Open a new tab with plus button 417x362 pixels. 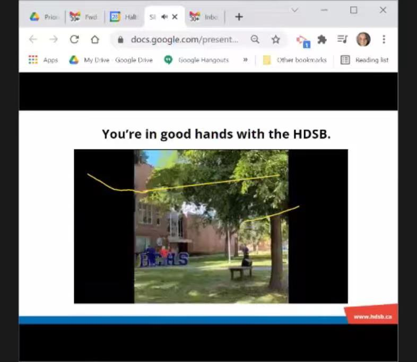239,17
